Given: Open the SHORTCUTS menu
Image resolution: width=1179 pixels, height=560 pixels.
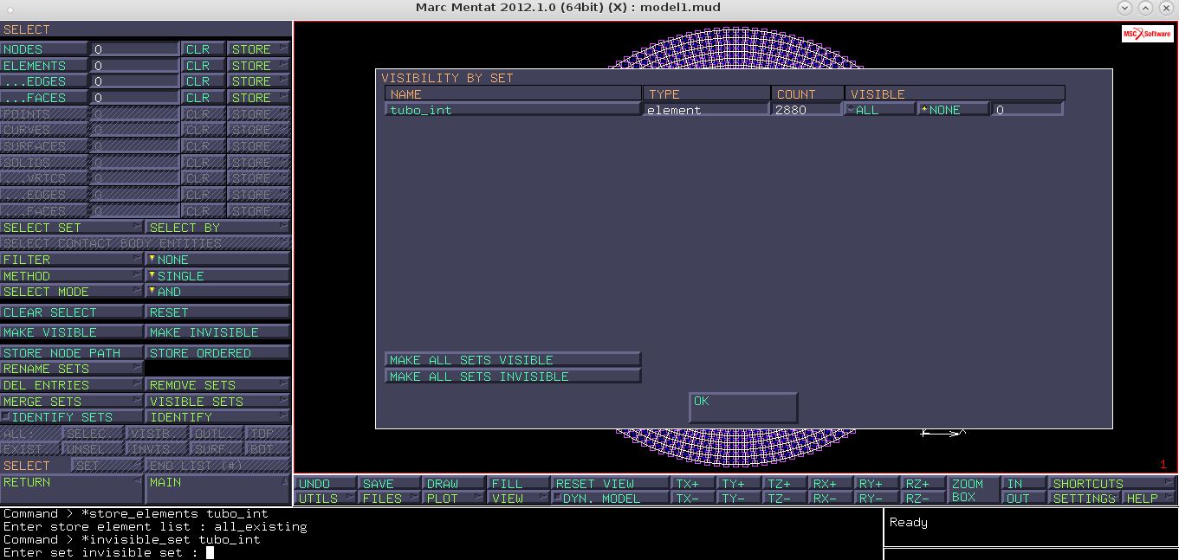Looking at the screenshot, I should [x=1111, y=484].
